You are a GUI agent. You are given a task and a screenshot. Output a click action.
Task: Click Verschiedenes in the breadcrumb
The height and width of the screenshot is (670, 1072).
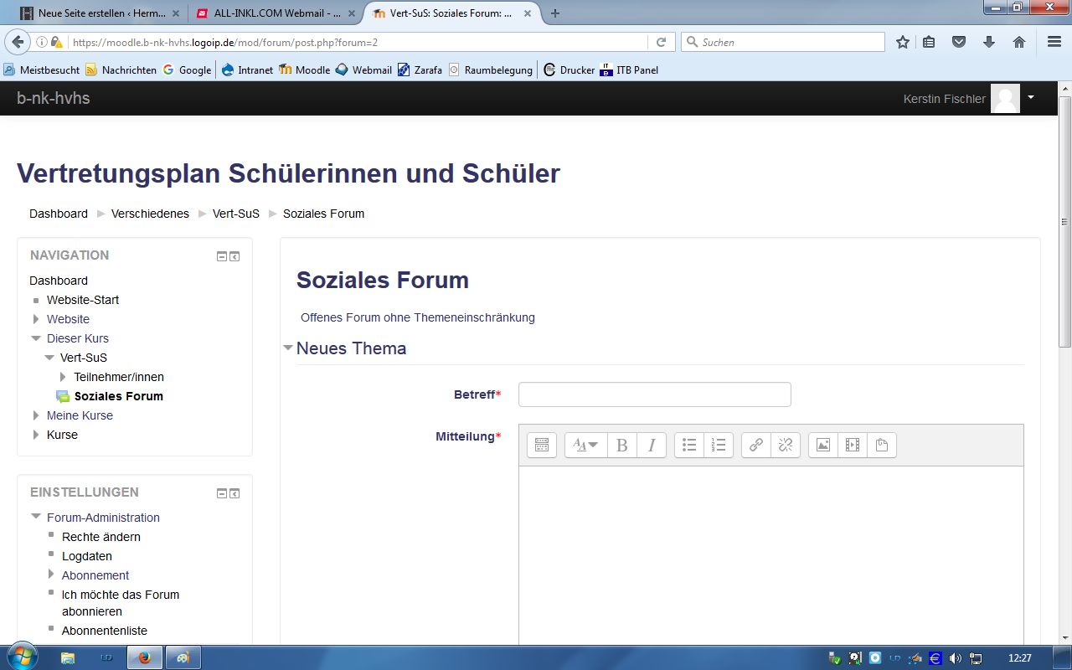(x=150, y=214)
